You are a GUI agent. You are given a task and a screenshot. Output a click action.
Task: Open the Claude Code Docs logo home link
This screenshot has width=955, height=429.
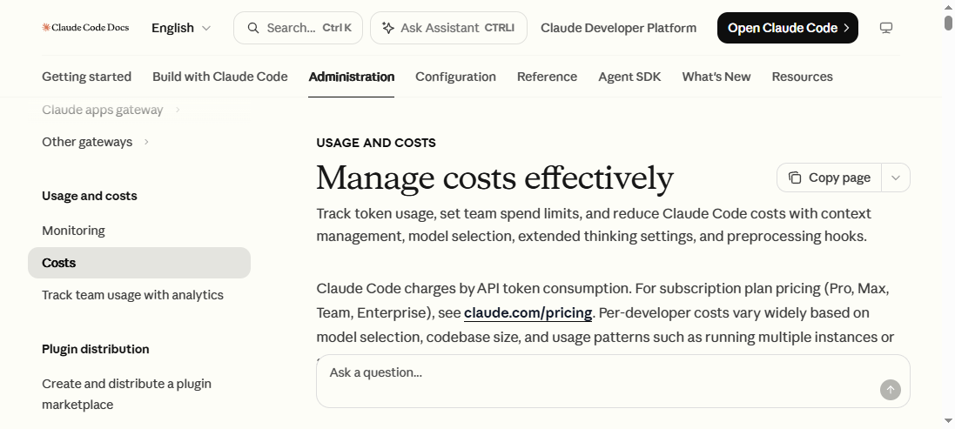pos(85,27)
